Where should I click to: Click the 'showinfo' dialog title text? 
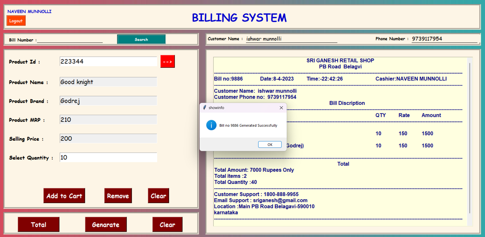click(216, 108)
